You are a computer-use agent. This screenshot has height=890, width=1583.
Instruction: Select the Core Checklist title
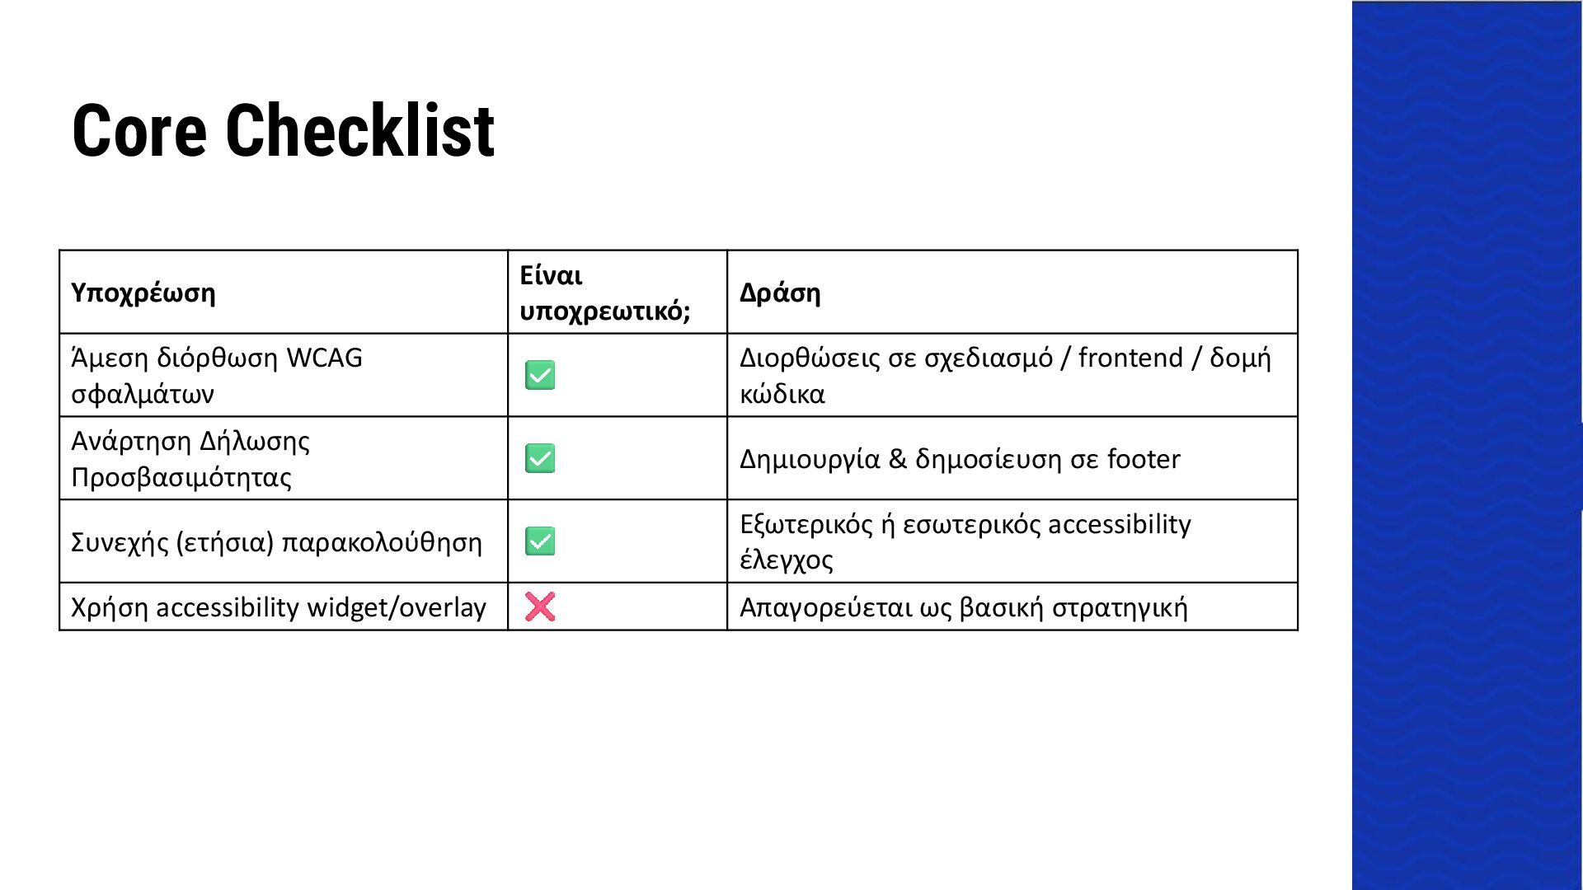point(283,130)
